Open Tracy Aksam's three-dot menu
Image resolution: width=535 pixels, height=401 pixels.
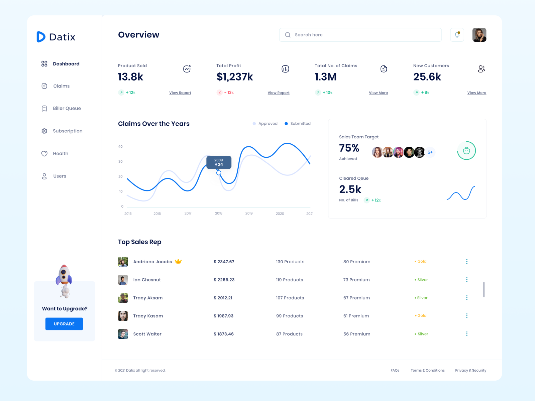(467, 297)
